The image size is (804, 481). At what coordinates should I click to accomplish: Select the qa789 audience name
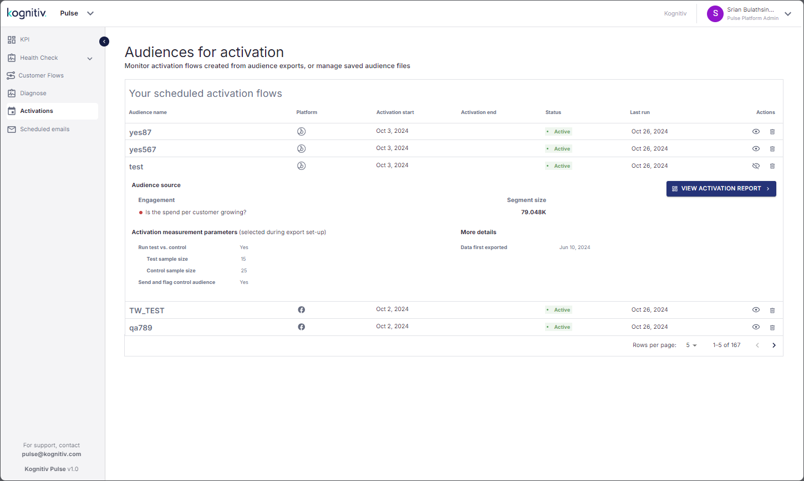pos(141,328)
